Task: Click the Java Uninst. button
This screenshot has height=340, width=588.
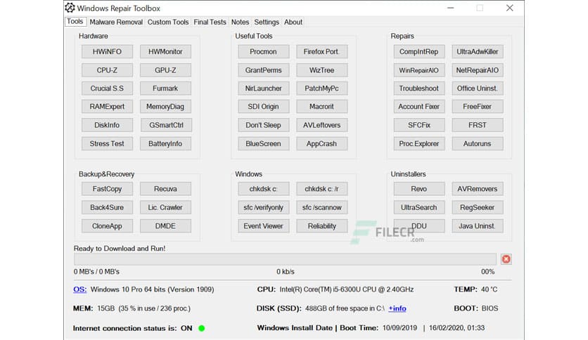Action: 478,226
